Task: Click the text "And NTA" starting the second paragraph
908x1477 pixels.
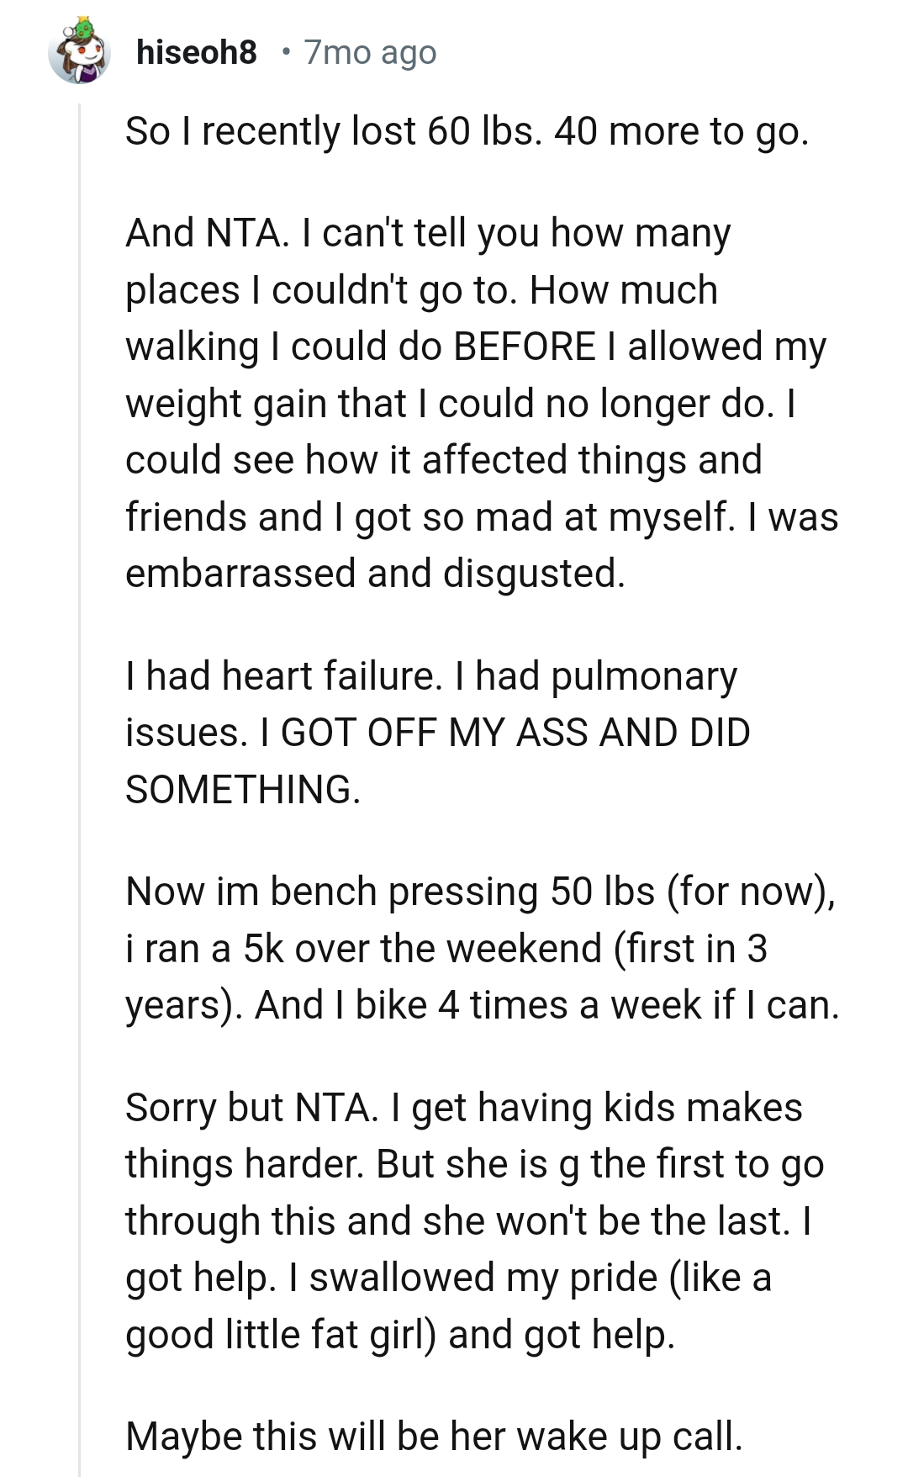Action: tap(206, 233)
